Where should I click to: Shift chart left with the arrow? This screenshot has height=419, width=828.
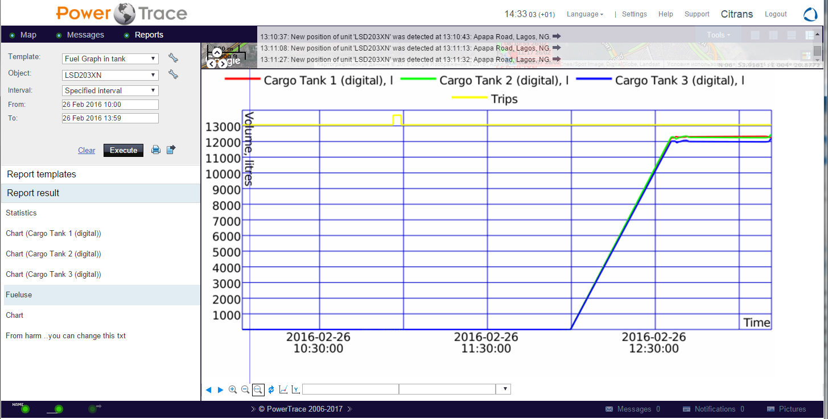click(x=208, y=389)
